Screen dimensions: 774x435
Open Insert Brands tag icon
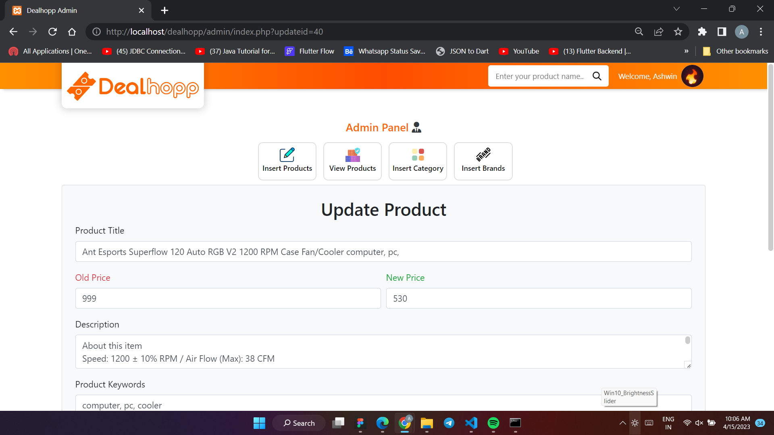(483, 154)
